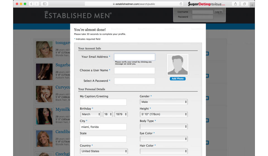This screenshot has height=156, width=268.
Task: Expand the Height dropdown
Action: [x=164, y=114]
